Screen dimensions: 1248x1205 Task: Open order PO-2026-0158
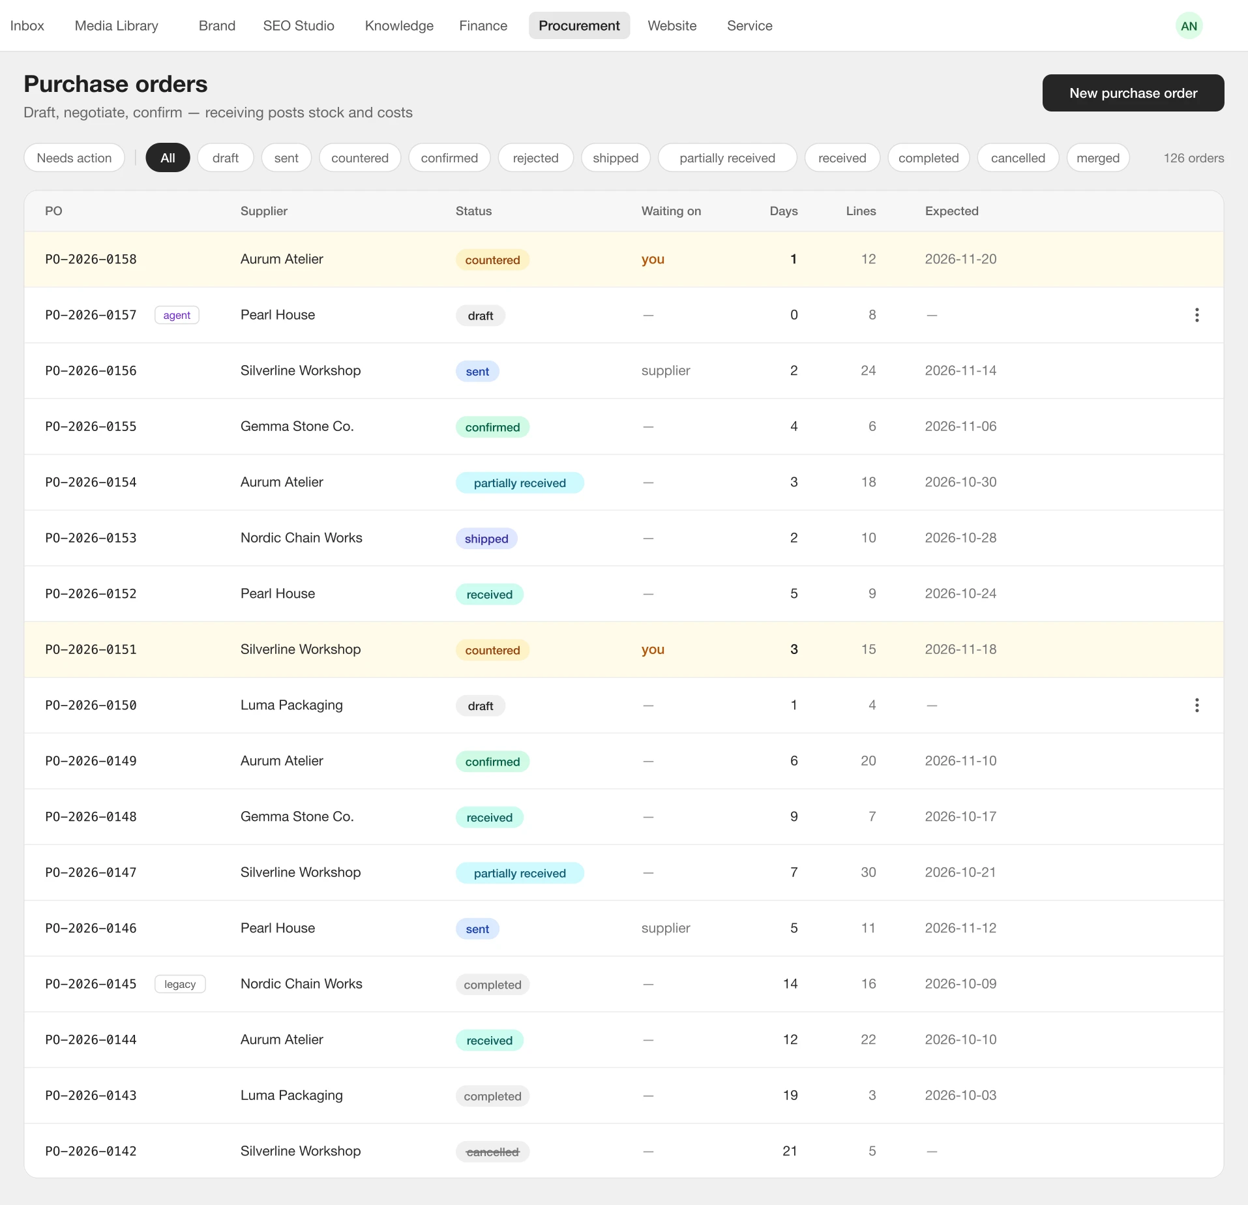[x=623, y=260]
